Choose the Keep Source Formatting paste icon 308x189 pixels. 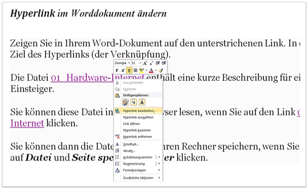125,102
